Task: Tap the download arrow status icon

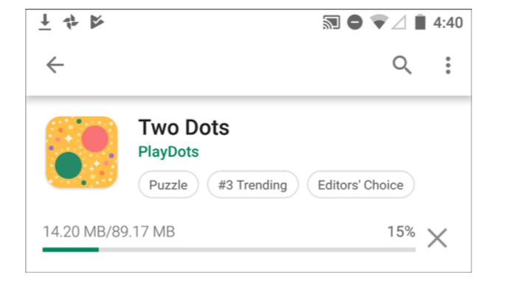Action: click(x=45, y=22)
